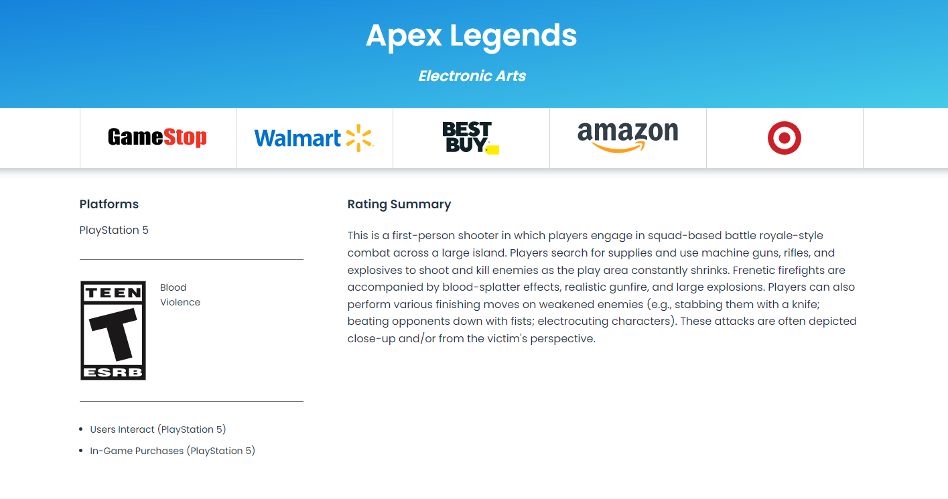Click the blue Walmart wordmark
948x499 pixels.
pyautogui.click(x=298, y=139)
